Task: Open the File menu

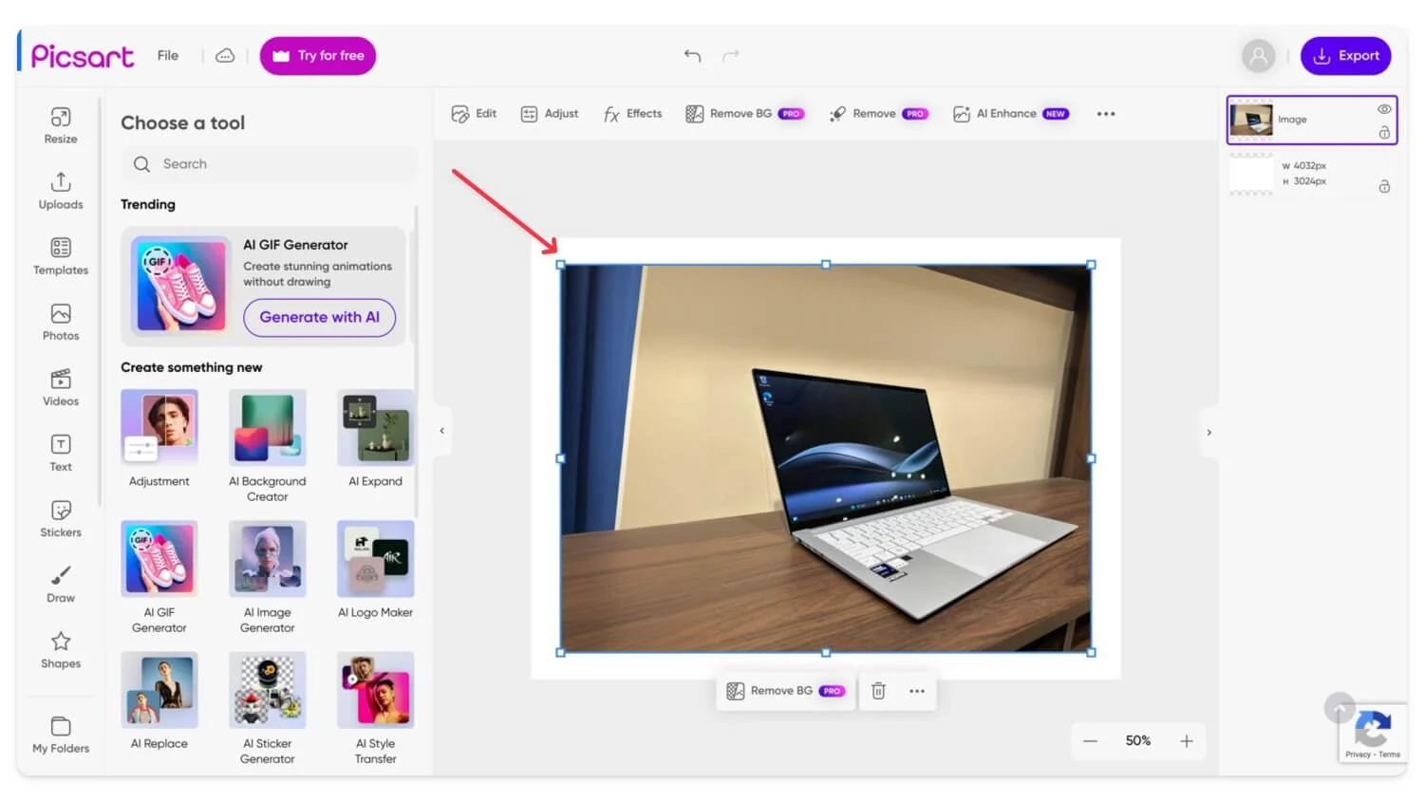Action: tap(168, 56)
